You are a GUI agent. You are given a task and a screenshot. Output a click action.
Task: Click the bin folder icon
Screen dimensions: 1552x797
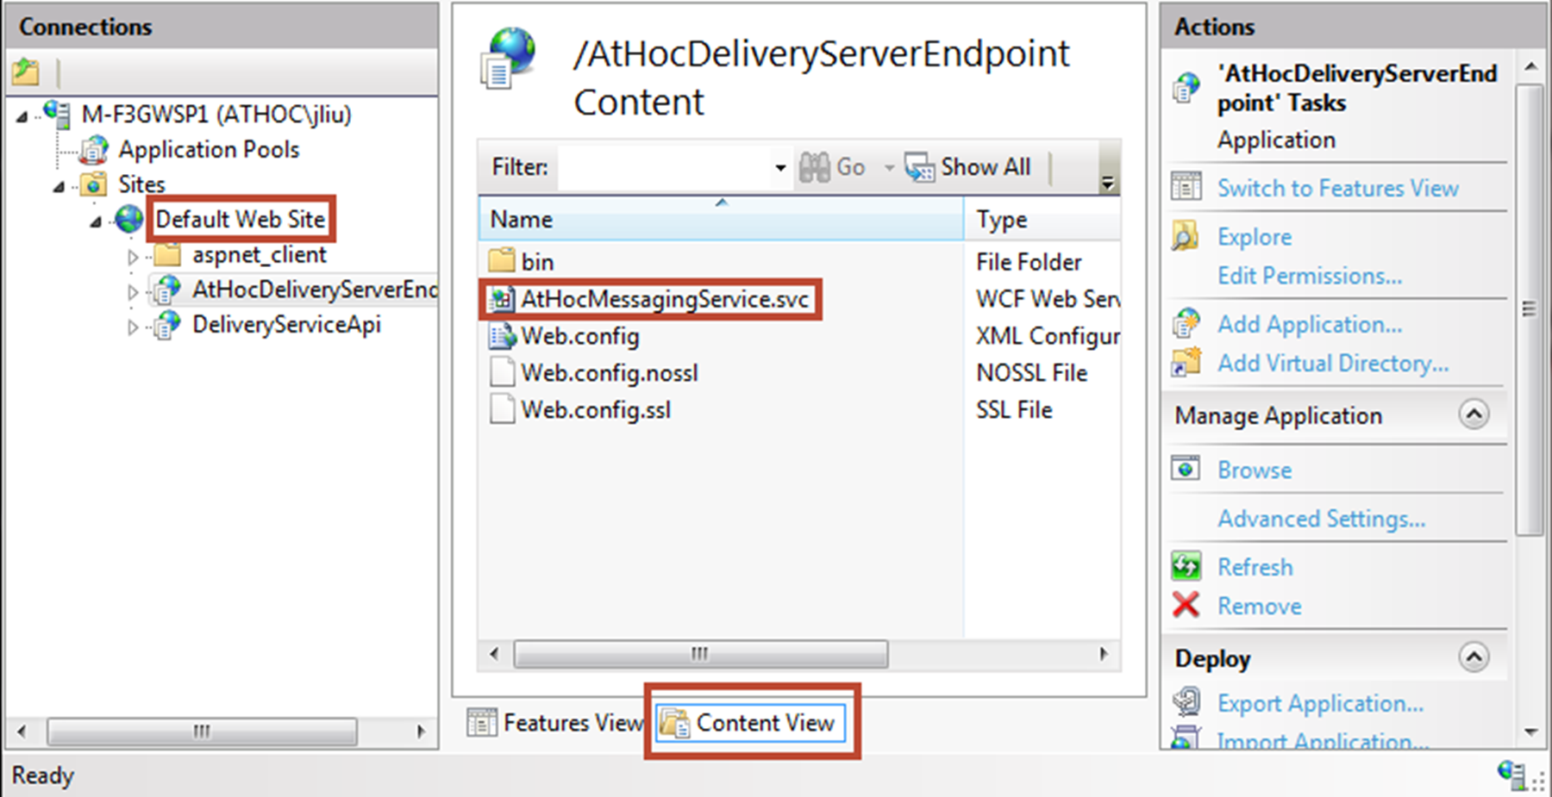(x=502, y=261)
